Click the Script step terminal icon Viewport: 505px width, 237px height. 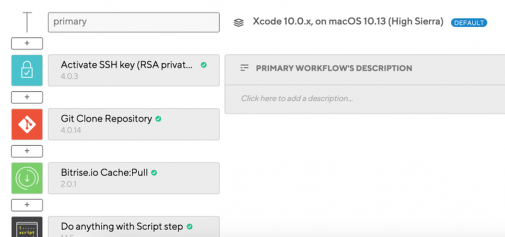point(27,226)
